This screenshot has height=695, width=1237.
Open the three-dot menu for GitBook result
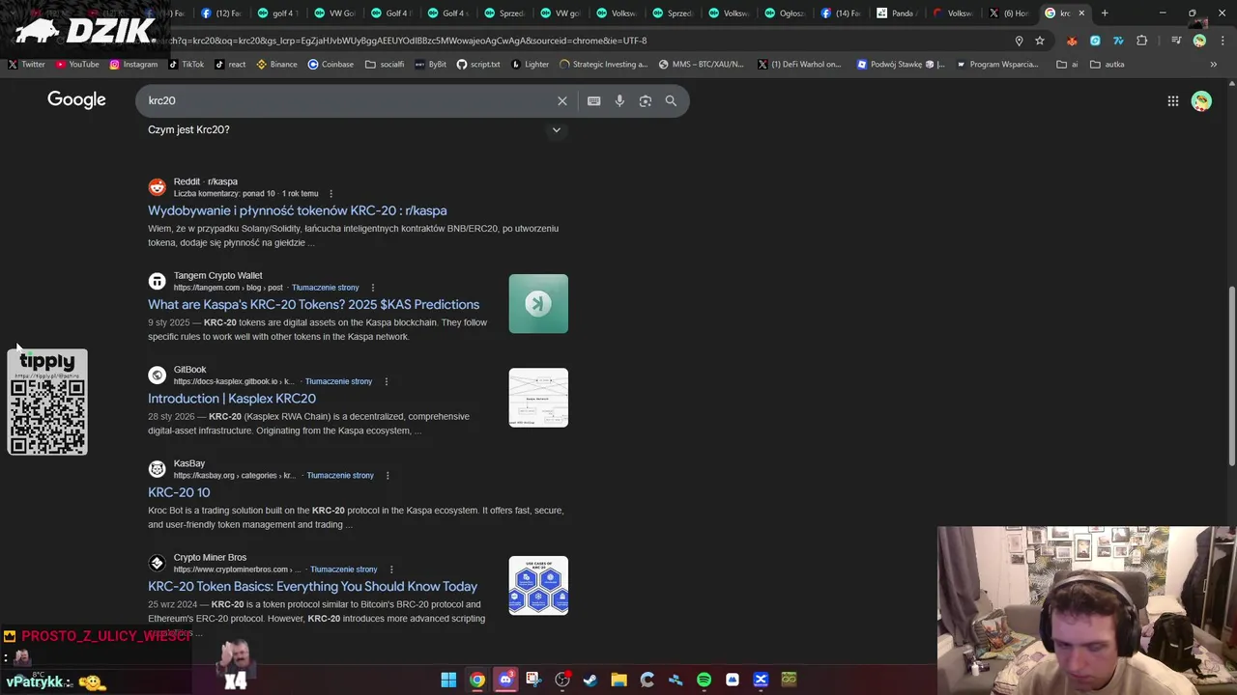click(x=386, y=381)
